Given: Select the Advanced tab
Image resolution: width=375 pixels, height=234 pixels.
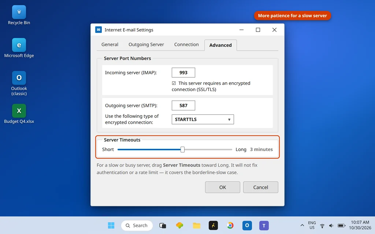Looking at the screenshot, I should click(220, 45).
